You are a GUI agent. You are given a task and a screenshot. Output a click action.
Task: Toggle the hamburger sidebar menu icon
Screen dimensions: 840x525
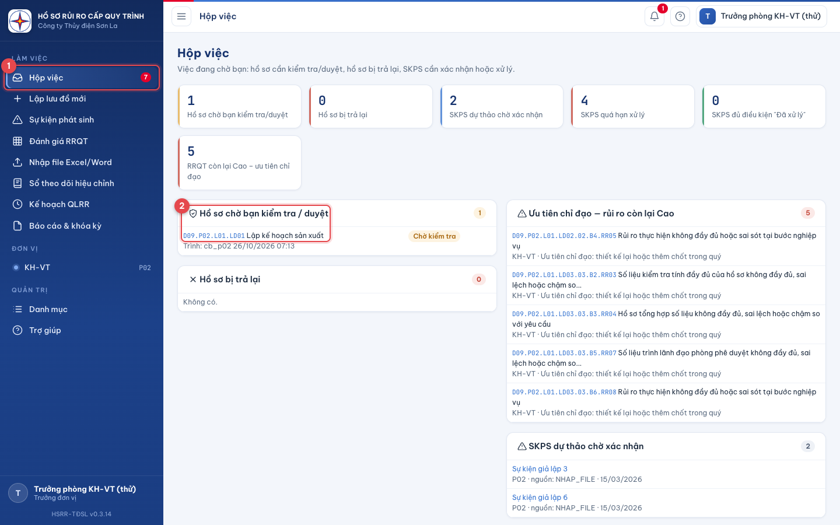(181, 16)
